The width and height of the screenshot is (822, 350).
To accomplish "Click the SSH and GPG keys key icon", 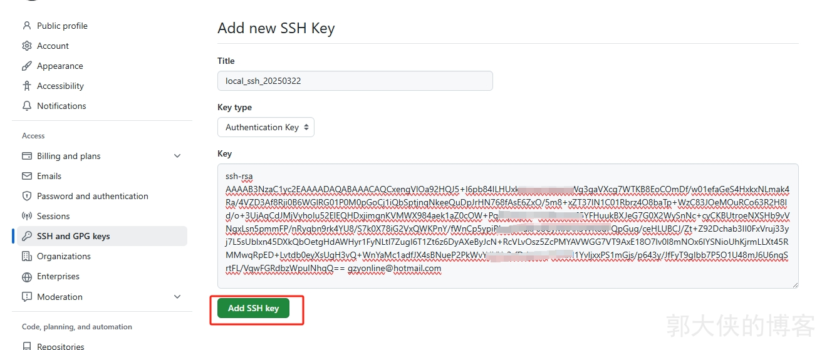I will click(x=26, y=236).
